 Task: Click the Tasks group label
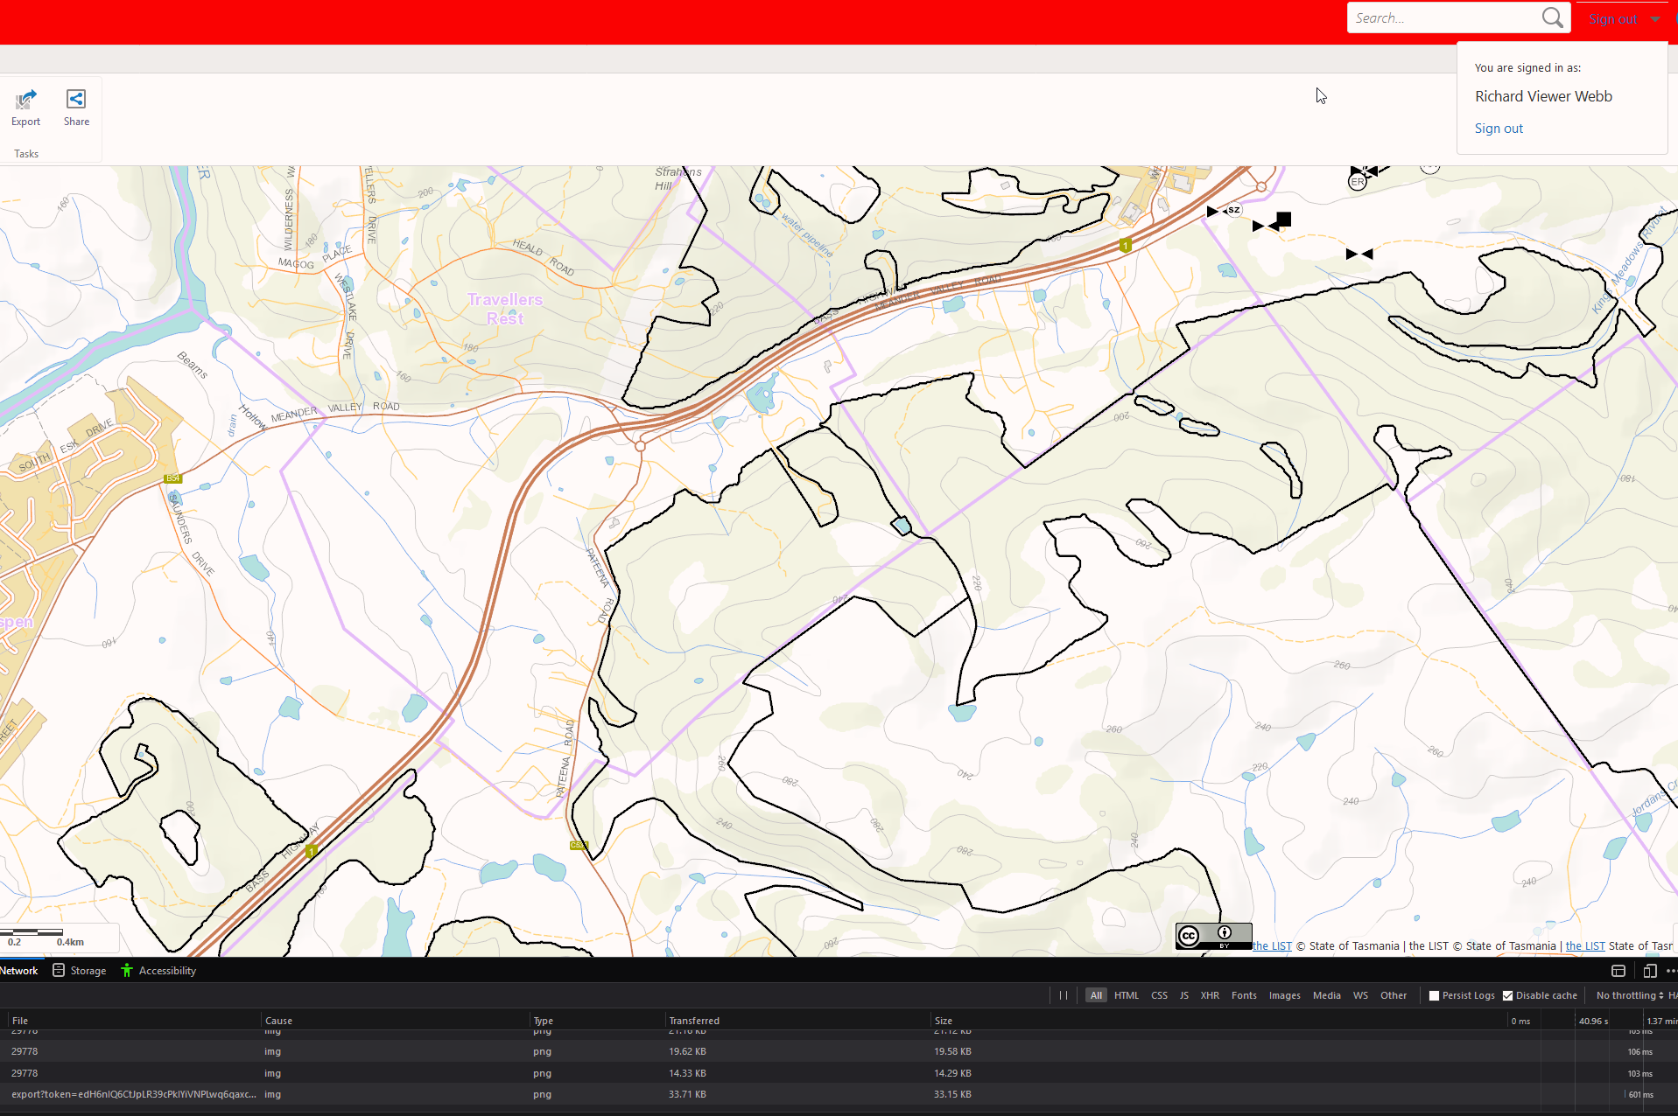click(x=26, y=154)
